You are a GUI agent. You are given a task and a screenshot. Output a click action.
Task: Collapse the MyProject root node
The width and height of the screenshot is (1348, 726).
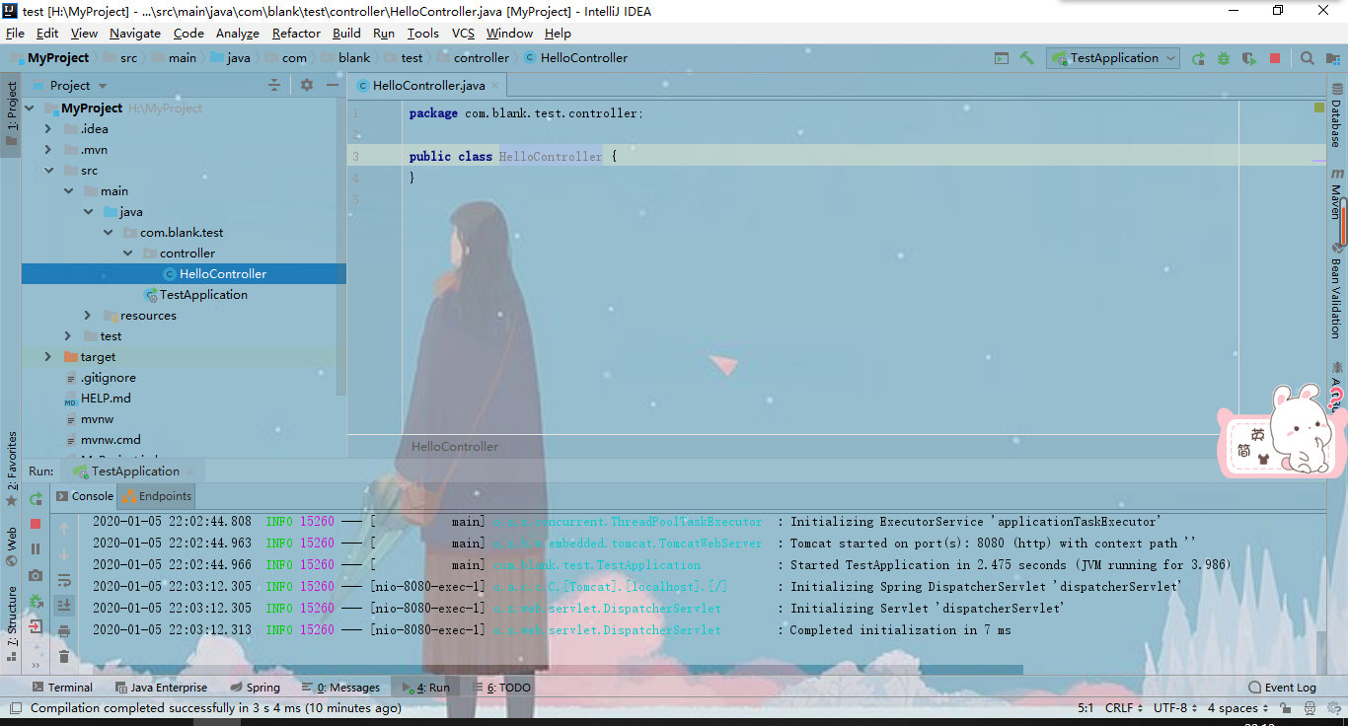31,109
